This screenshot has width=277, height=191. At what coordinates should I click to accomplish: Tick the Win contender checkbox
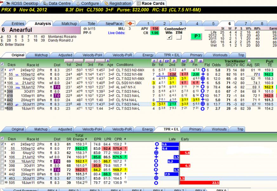click(x=169, y=37)
